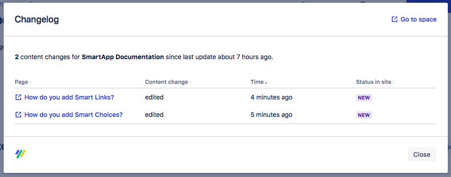Open the How do you add Smart Choices? page
Screen dimensions: 451x177
pyautogui.click(x=73, y=115)
